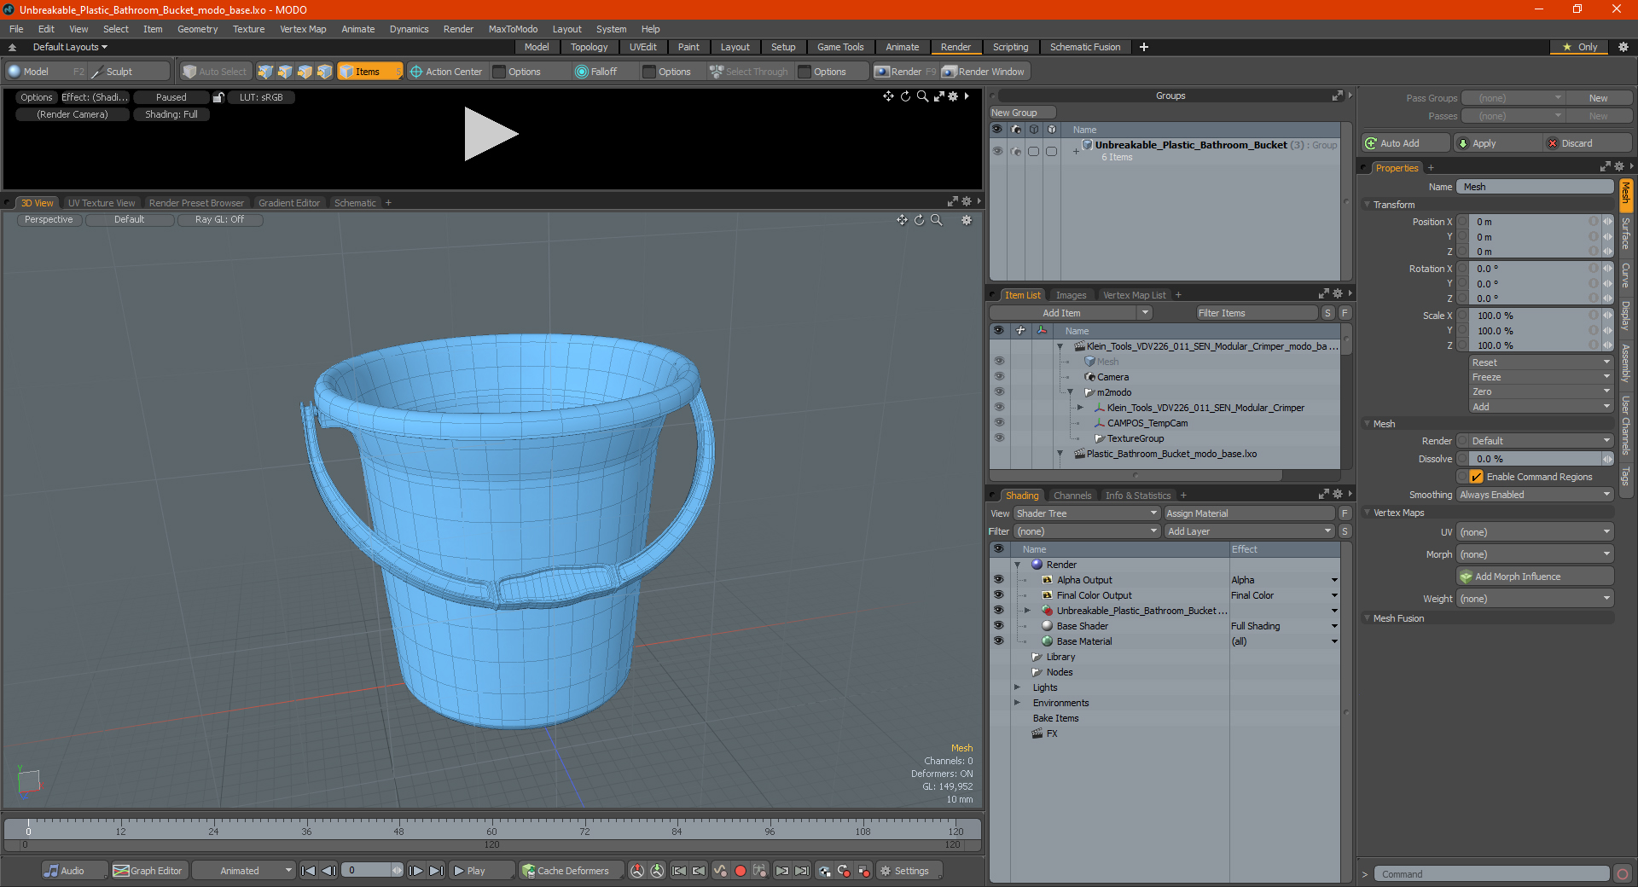Open Action Center tool
Viewport: 1638px width, 887px height.
pos(446,72)
